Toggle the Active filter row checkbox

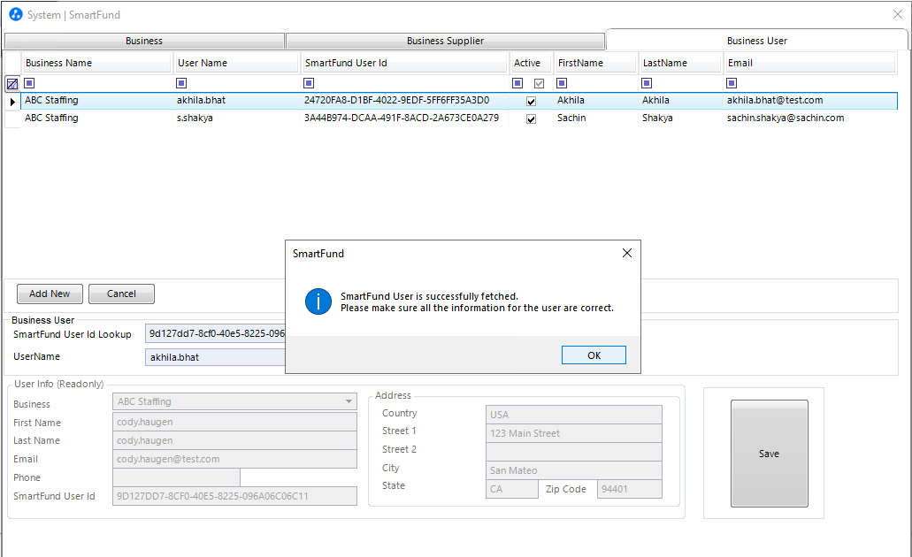point(540,83)
